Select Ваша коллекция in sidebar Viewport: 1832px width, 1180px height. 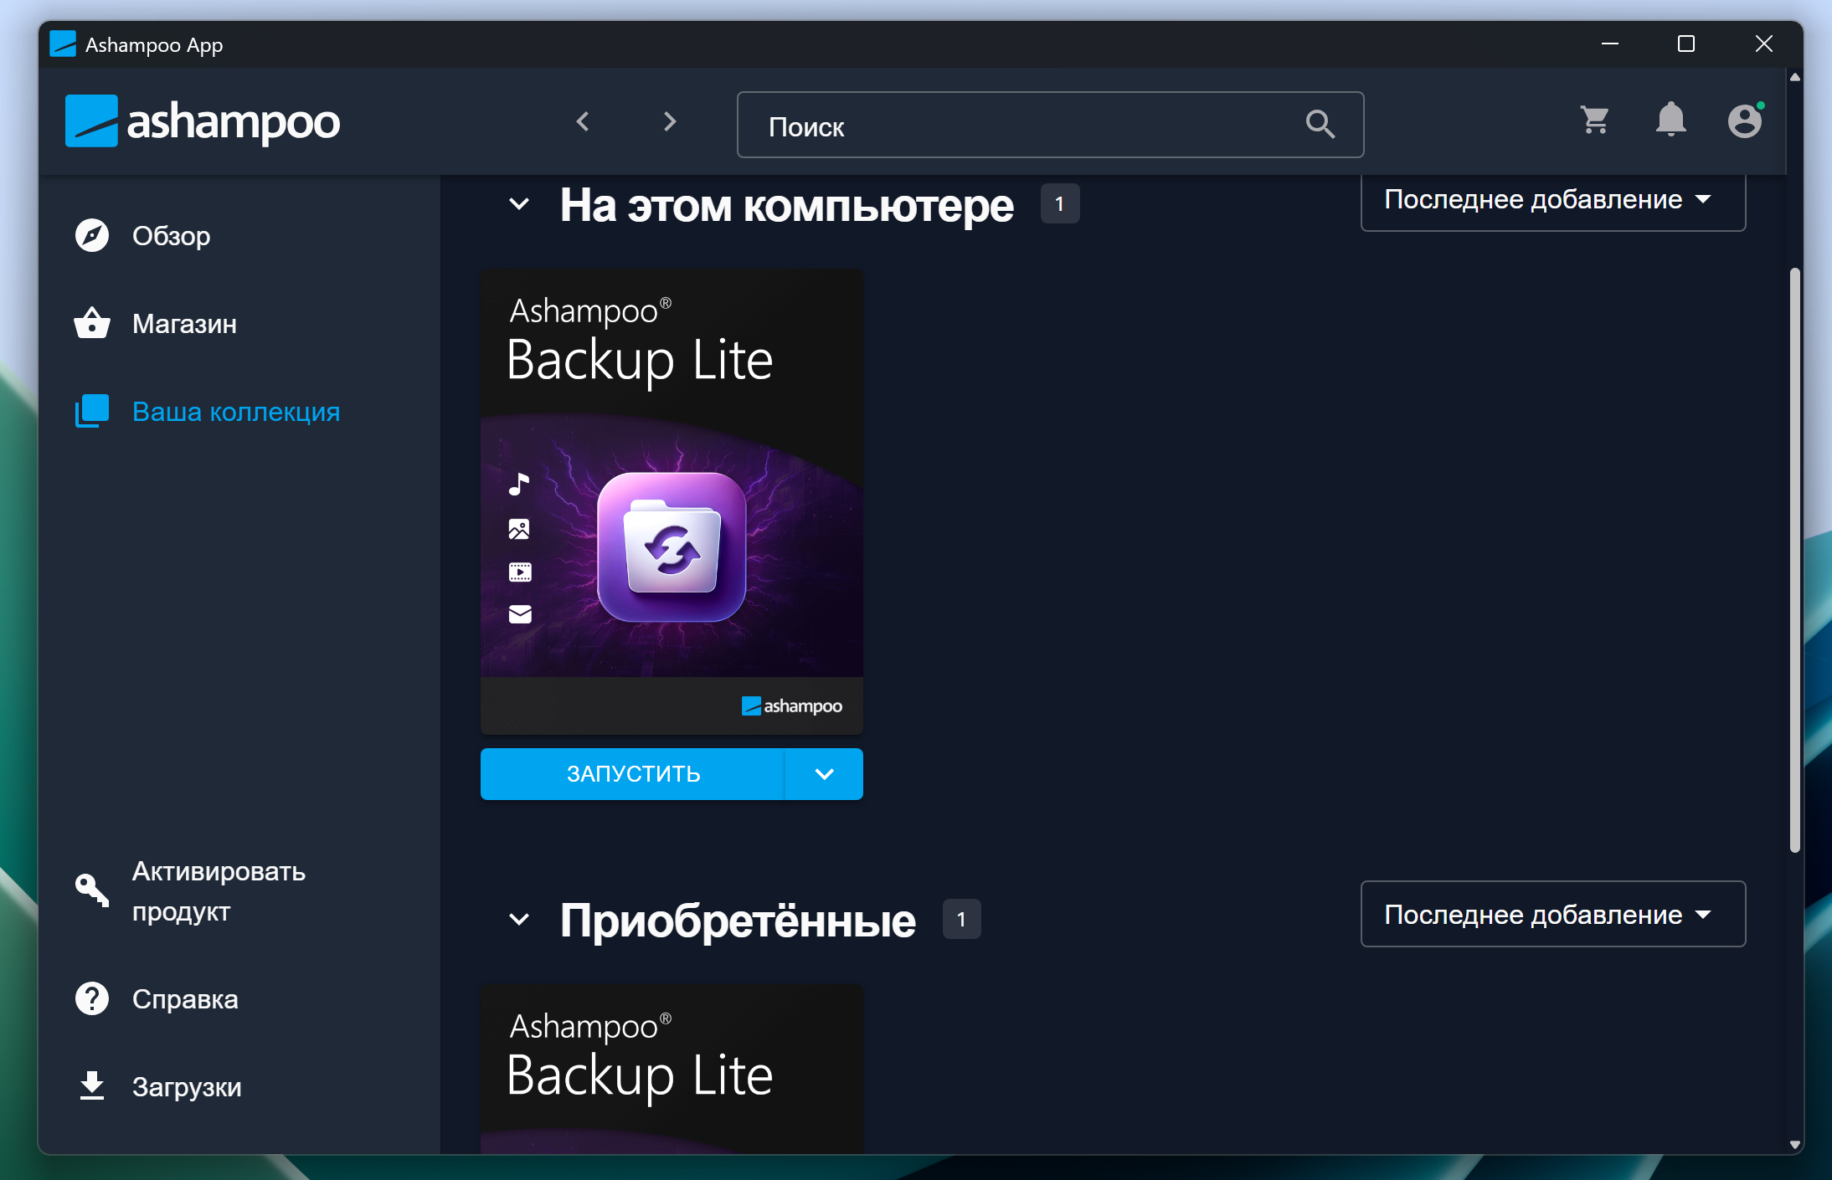tap(235, 412)
